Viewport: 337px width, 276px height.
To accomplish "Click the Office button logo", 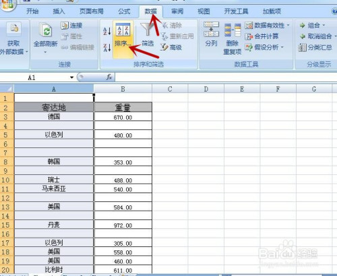I will point(8,5).
